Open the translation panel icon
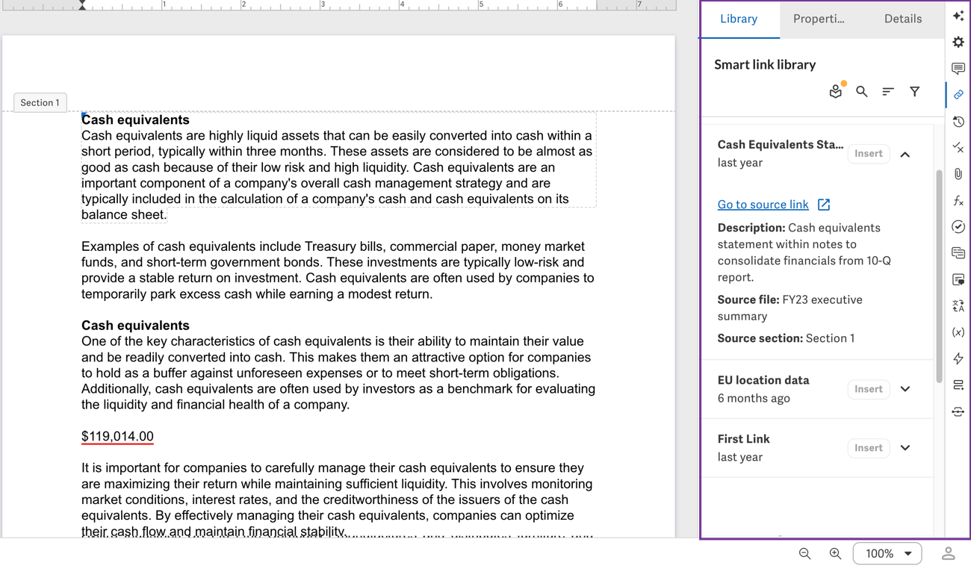 958,306
